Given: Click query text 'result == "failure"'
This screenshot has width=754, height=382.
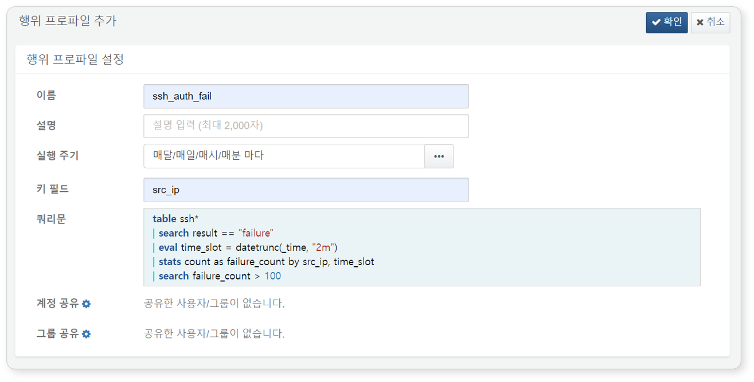Looking at the screenshot, I should pyautogui.click(x=233, y=233).
